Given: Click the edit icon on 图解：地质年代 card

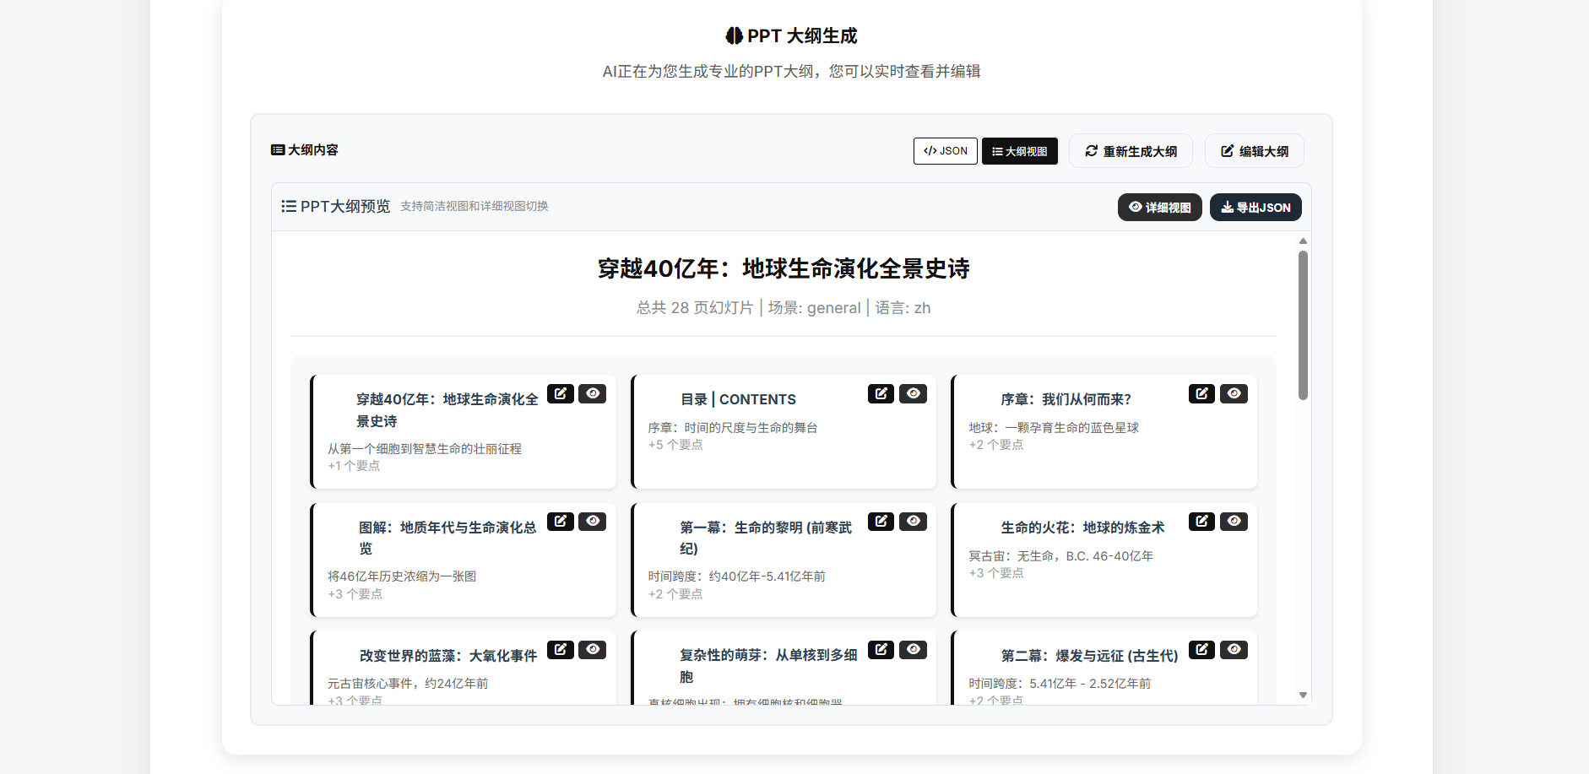Looking at the screenshot, I should 561,522.
